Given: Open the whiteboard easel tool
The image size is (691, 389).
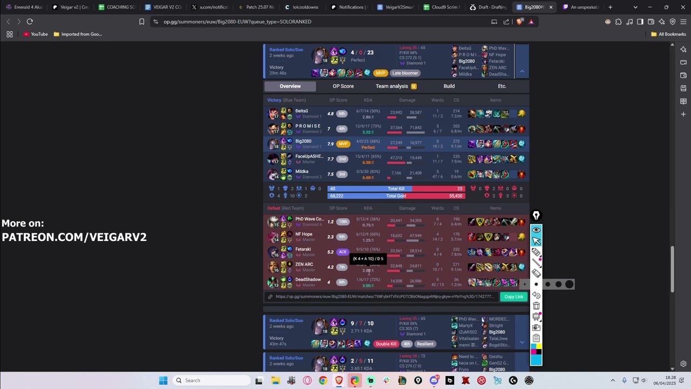Looking at the screenshot, I should 536,317.
